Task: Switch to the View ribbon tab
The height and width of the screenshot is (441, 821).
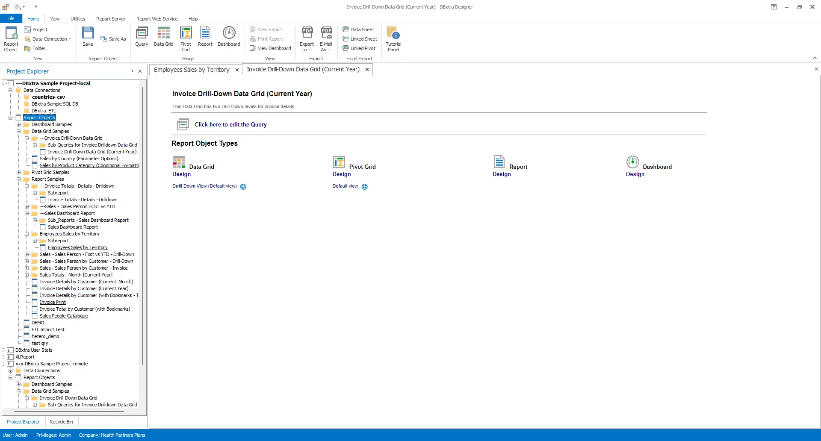Action: (x=55, y=19)
